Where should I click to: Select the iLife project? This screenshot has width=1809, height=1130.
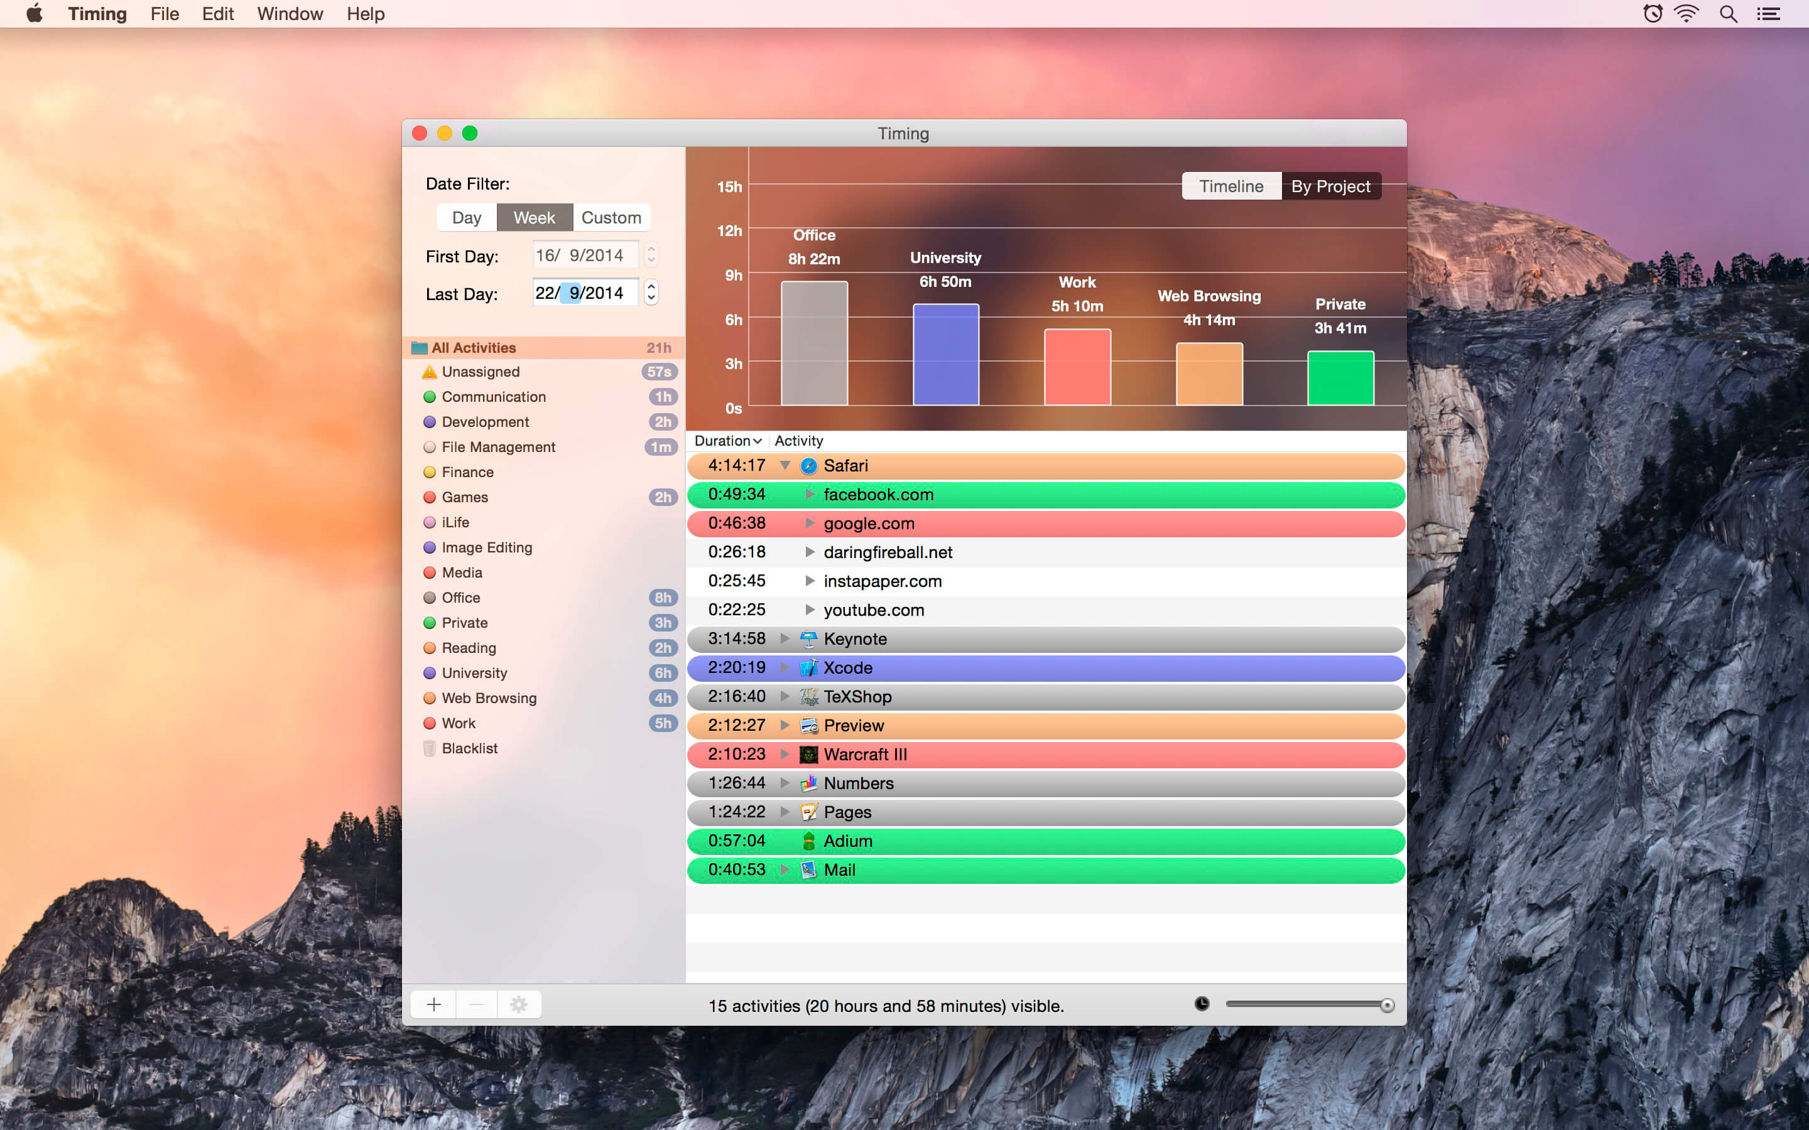click(543, 522)
